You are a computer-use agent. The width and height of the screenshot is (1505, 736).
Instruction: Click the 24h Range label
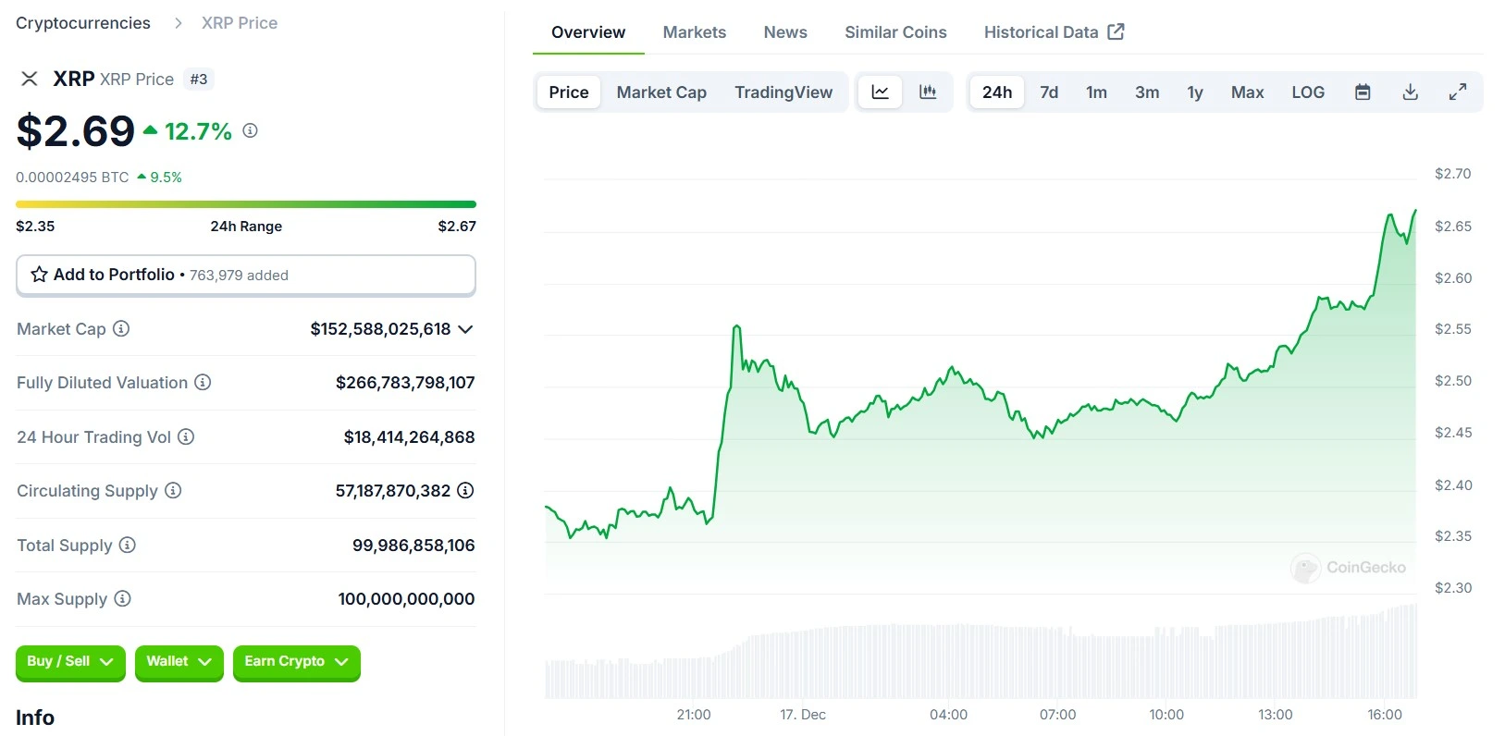click(x=246, y=227)
